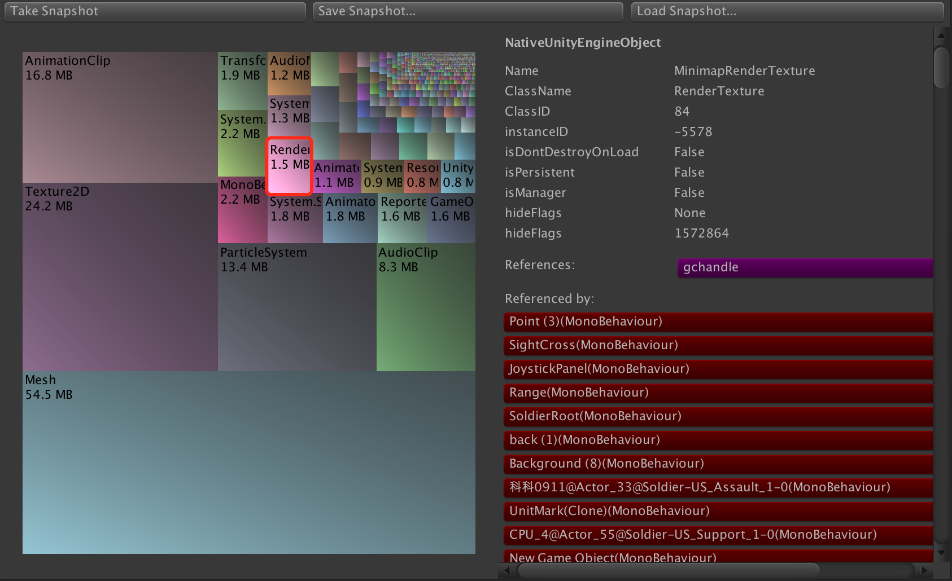Click the Referenced by: label

[549, 299]
